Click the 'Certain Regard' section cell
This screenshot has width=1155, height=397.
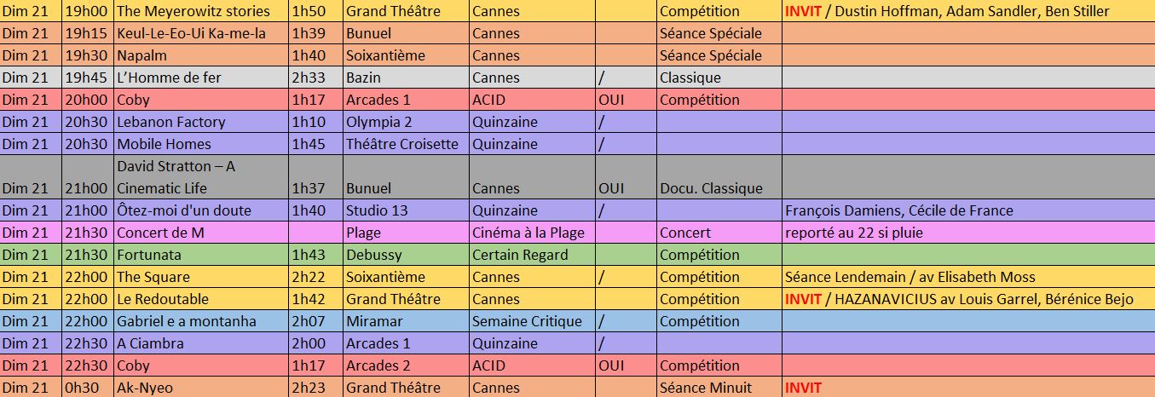coord(520,255)
